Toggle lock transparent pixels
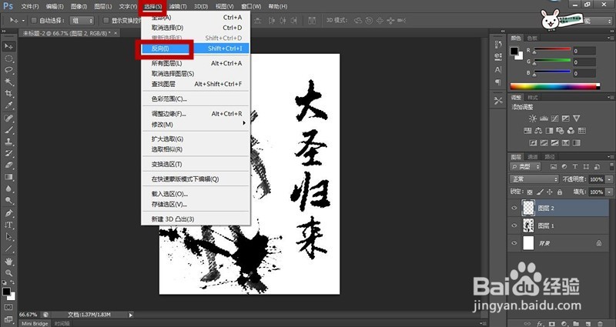The image size is (616, 327). [530, 192]
